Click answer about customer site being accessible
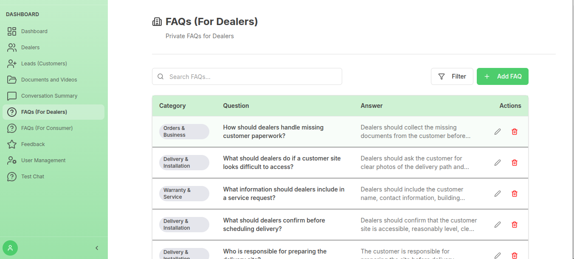The width and height of the screenshot is (574, 259). pyautogui.click(x=419, y=225)
